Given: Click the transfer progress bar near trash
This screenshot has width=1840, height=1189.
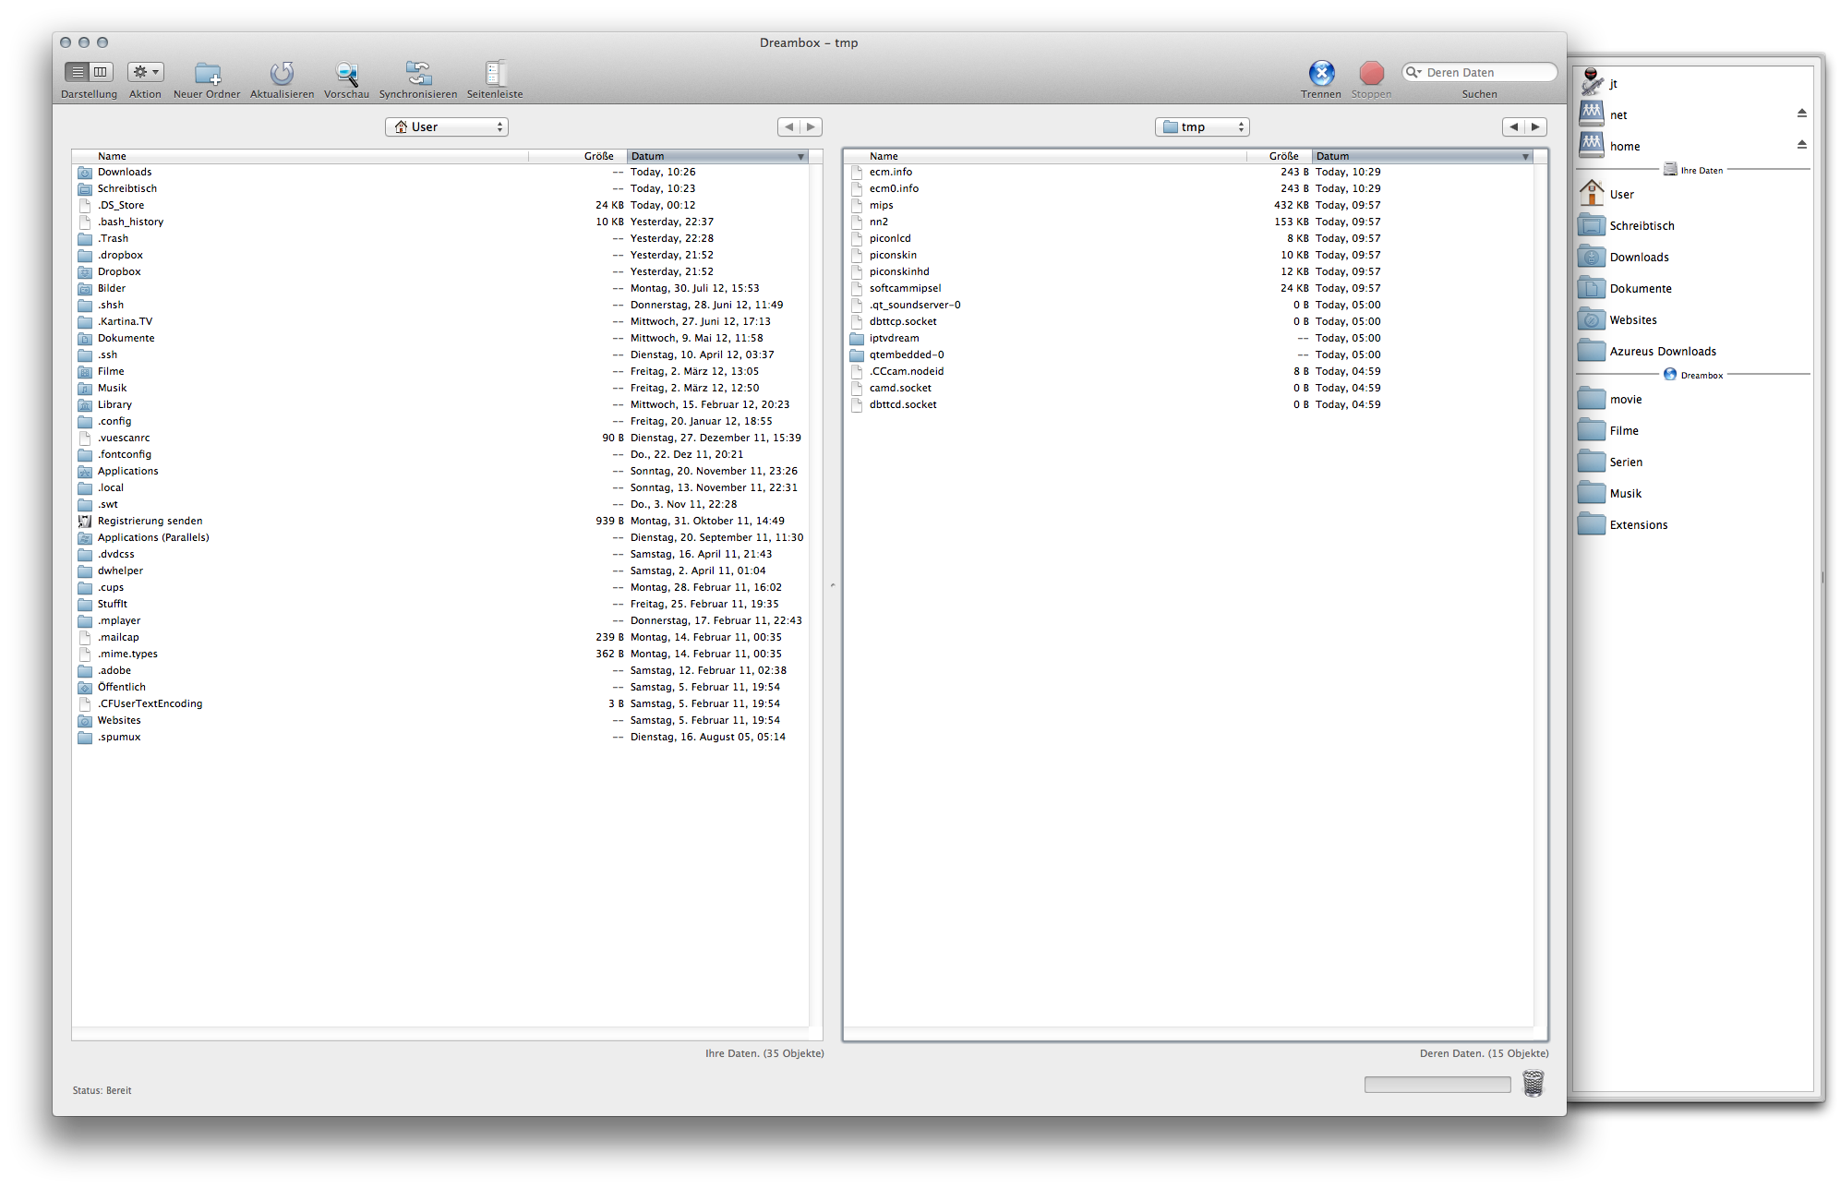Looking at the screenshot, I should pyautogui.click(x=1437, y=1084).
